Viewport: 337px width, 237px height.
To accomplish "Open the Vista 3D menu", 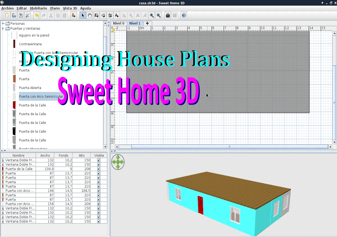I will point(70,8).
